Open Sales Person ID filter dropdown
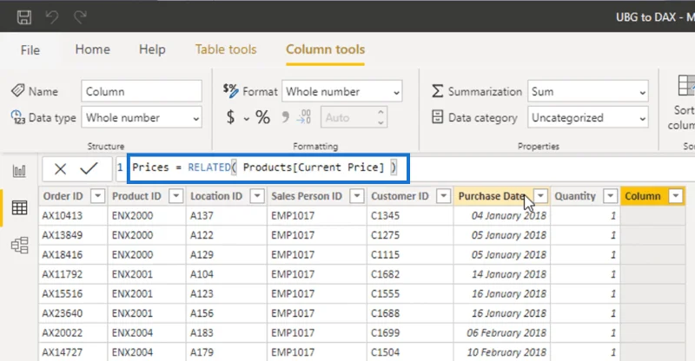The image size is (695, 361). pyautogui.click(x=357, y=196)
